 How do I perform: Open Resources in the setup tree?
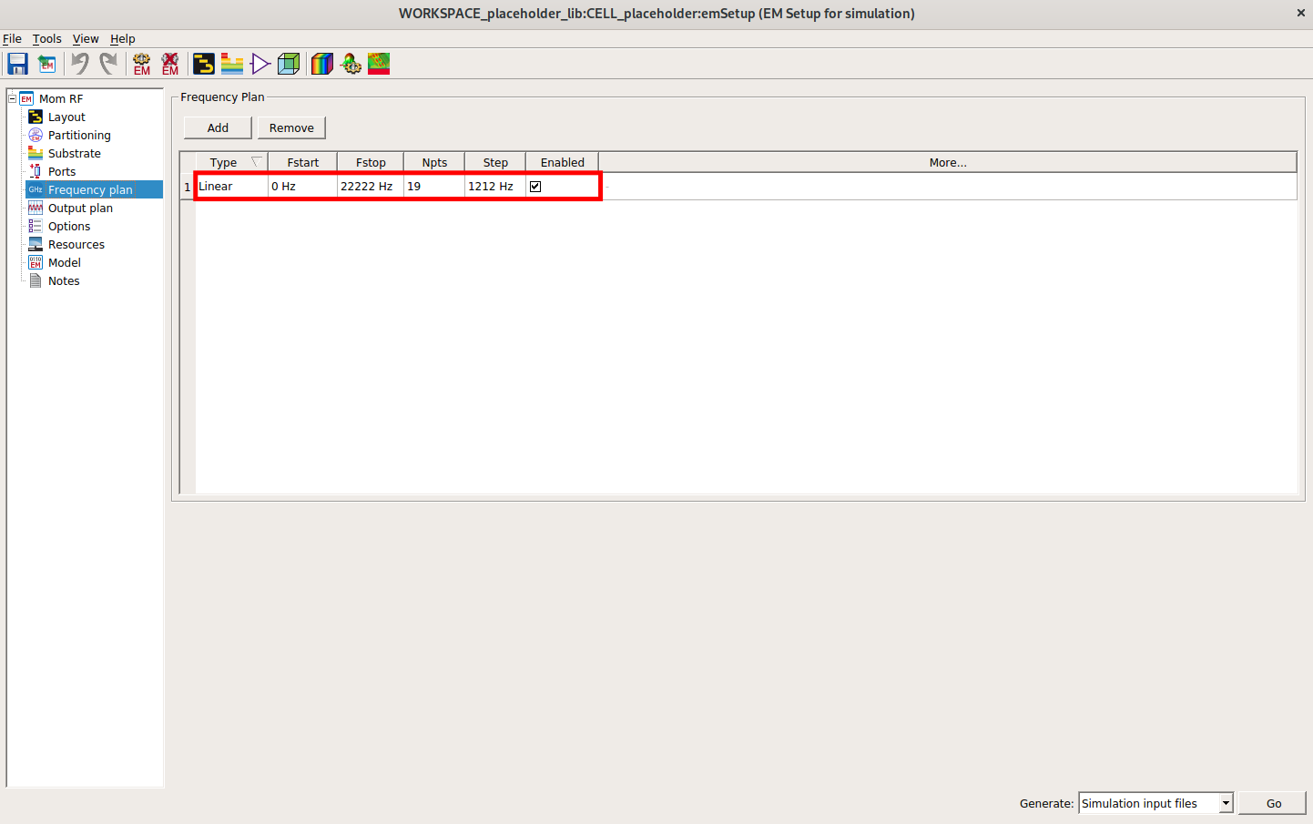76,244
